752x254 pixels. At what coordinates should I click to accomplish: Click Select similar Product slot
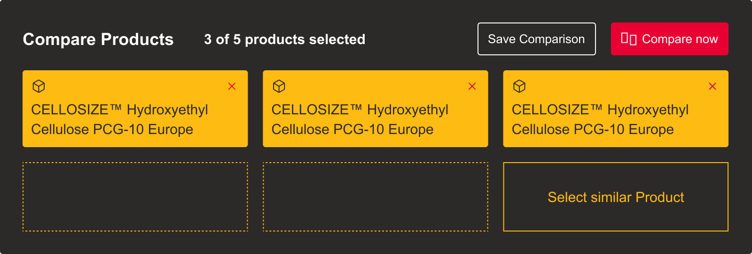tap(616, 197)
